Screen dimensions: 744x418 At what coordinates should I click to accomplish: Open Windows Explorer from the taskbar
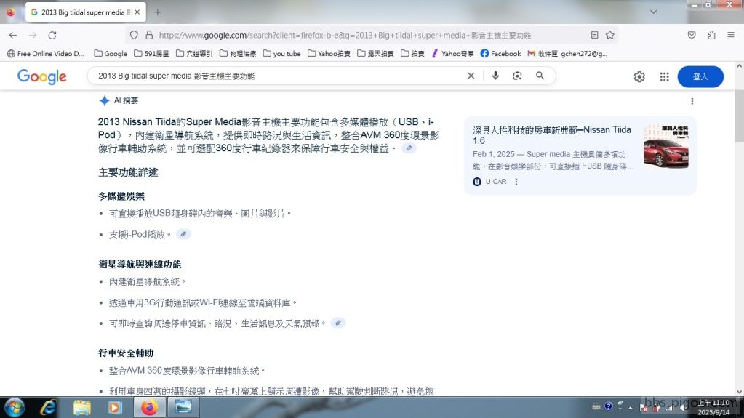pos(81,408)
